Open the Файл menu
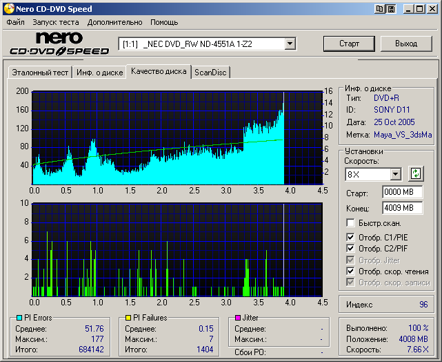 tap(15, 22)
